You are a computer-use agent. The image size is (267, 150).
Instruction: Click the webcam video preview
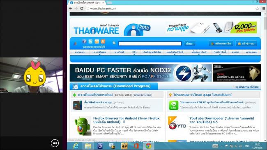point(31,75)
